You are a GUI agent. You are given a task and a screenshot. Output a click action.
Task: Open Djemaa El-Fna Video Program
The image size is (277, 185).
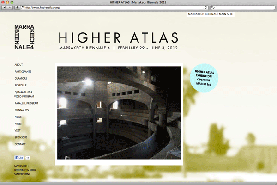[24, 94]
